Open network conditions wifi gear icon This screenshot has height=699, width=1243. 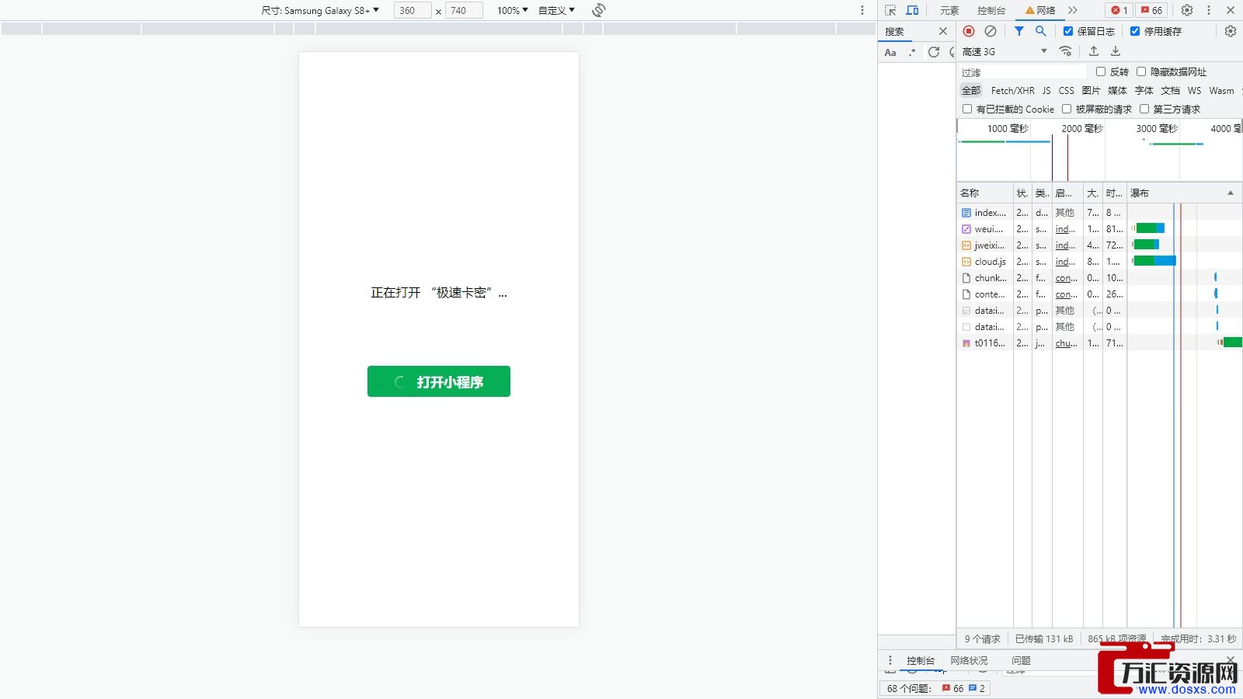click(x=1066, y=51)
